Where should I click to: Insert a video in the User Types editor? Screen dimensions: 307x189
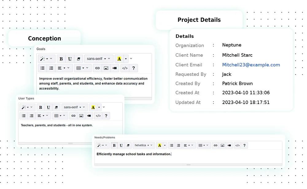click(x=89, y=116)
